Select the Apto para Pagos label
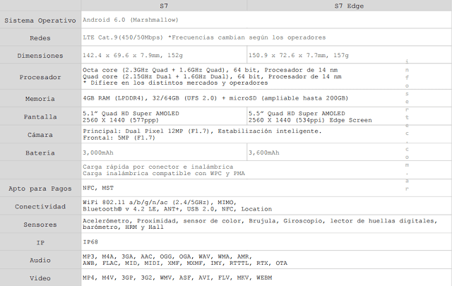Image resolution: width=452 pixels, height=286 pixels. click(x=40, y=189)
